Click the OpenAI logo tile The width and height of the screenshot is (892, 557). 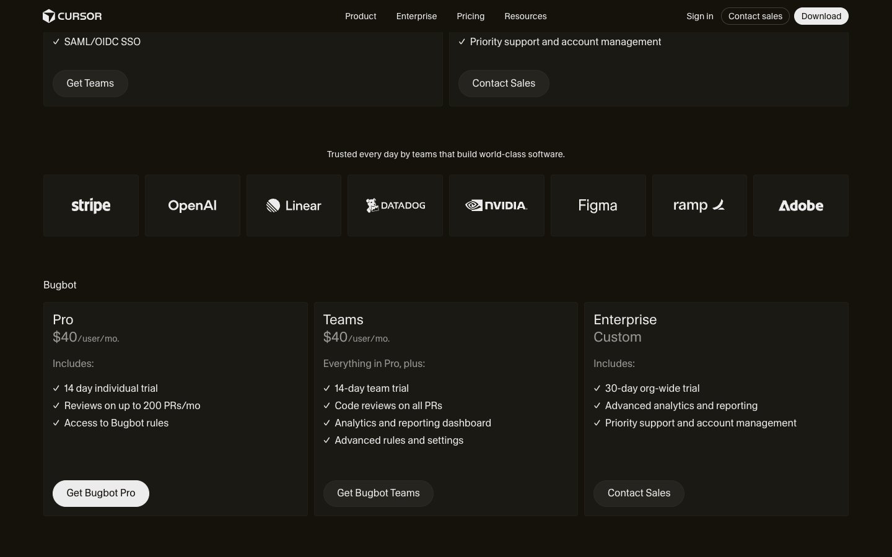point(192,205)
